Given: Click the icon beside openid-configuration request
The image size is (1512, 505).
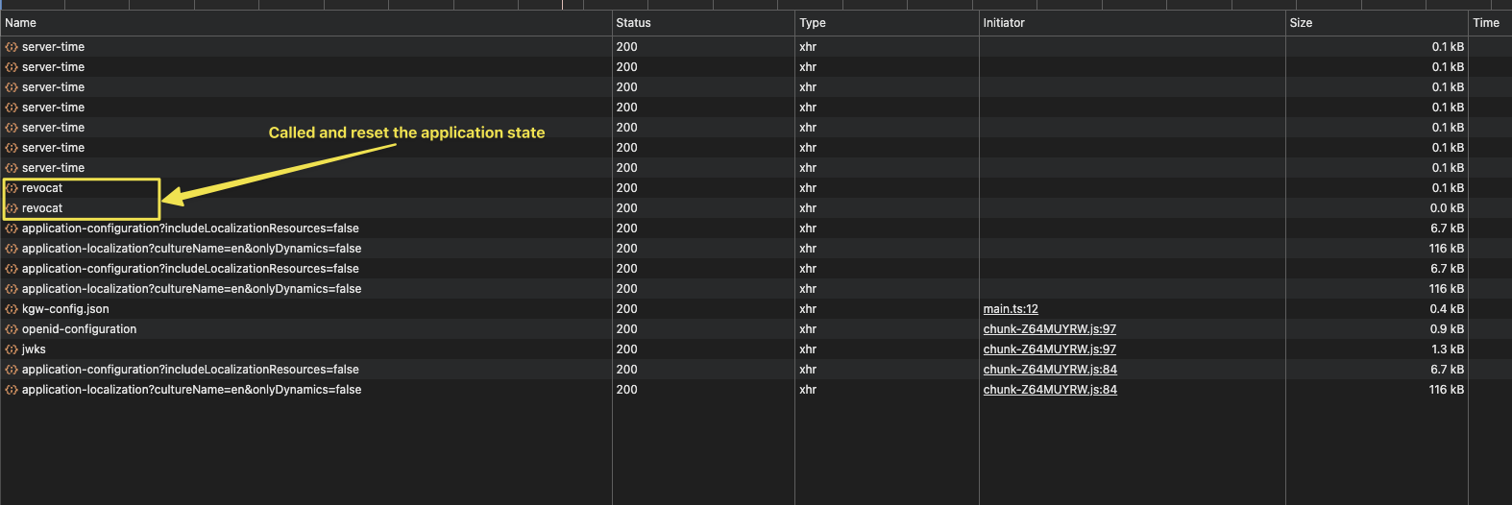Looking at the screenshot, I should [x=12, y=329].
